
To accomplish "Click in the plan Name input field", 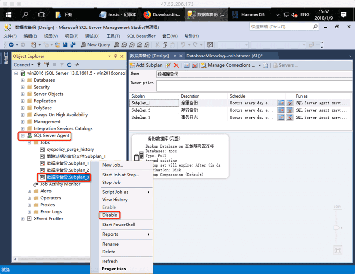I will coord(254,74).
